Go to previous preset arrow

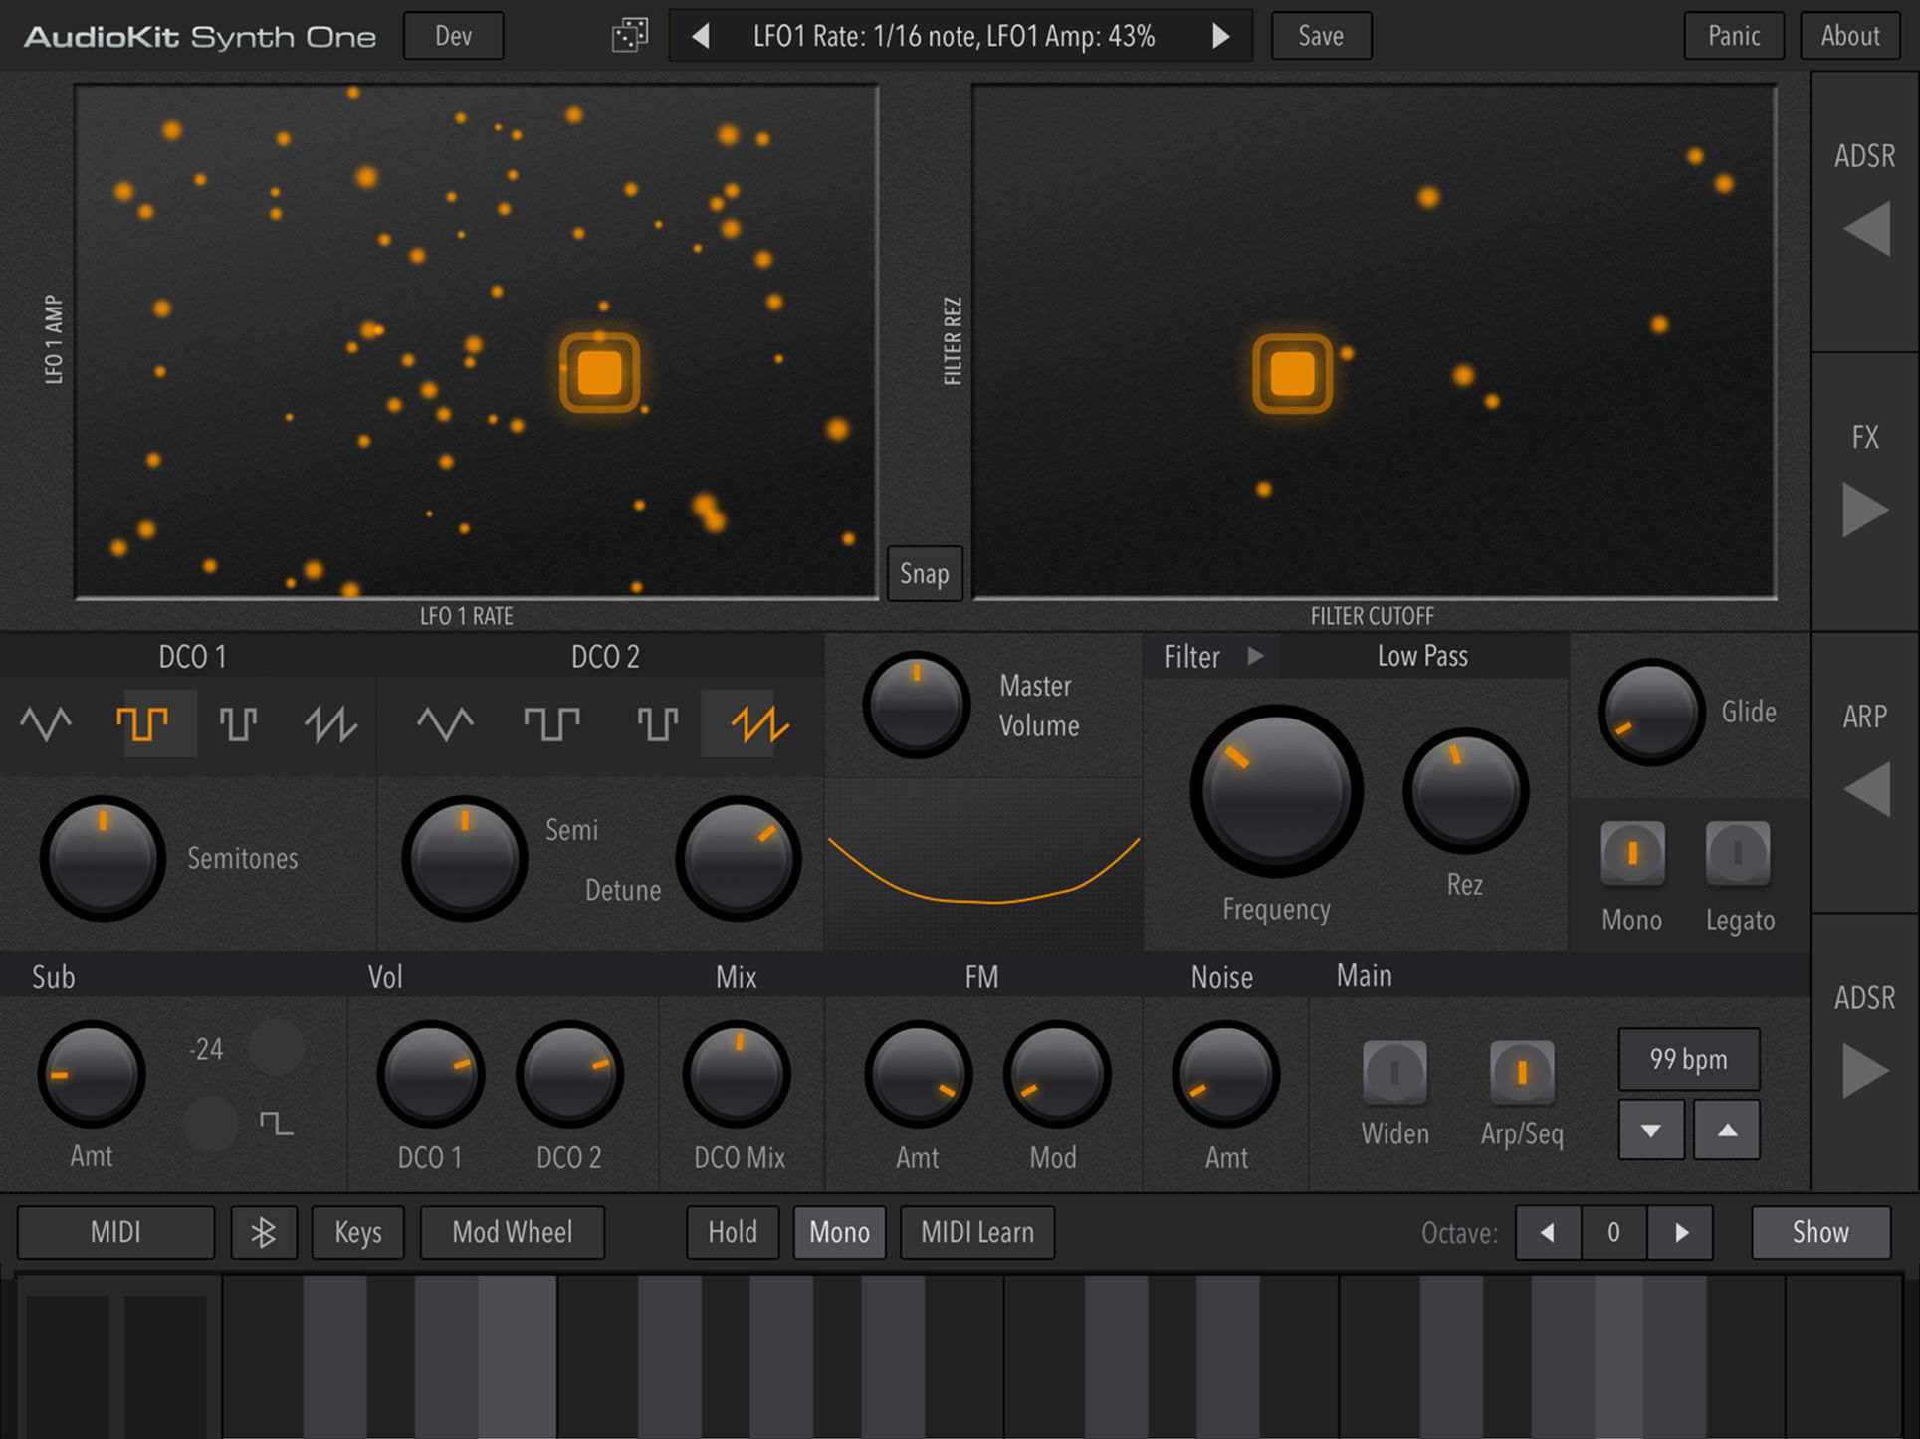click(701, 37)
